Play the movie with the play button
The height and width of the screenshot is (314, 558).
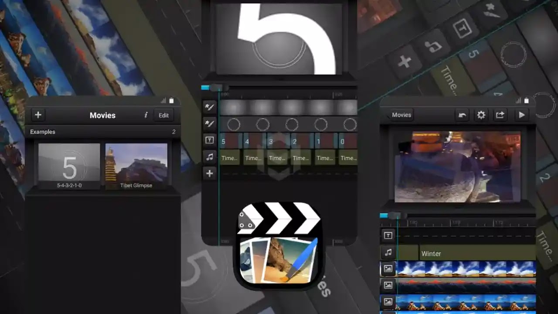(x=521, y=115)
